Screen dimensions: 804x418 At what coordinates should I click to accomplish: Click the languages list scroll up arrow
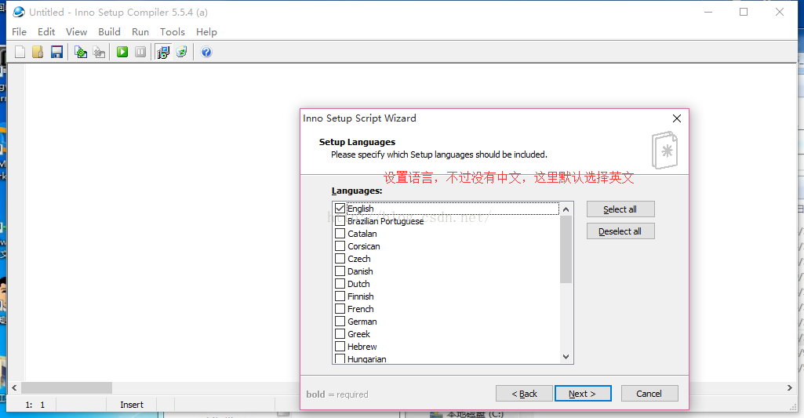[566, 209]
